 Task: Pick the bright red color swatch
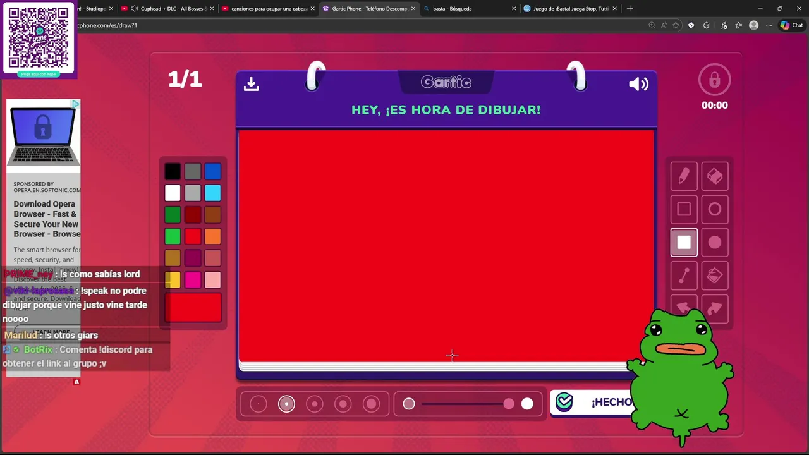193,236
